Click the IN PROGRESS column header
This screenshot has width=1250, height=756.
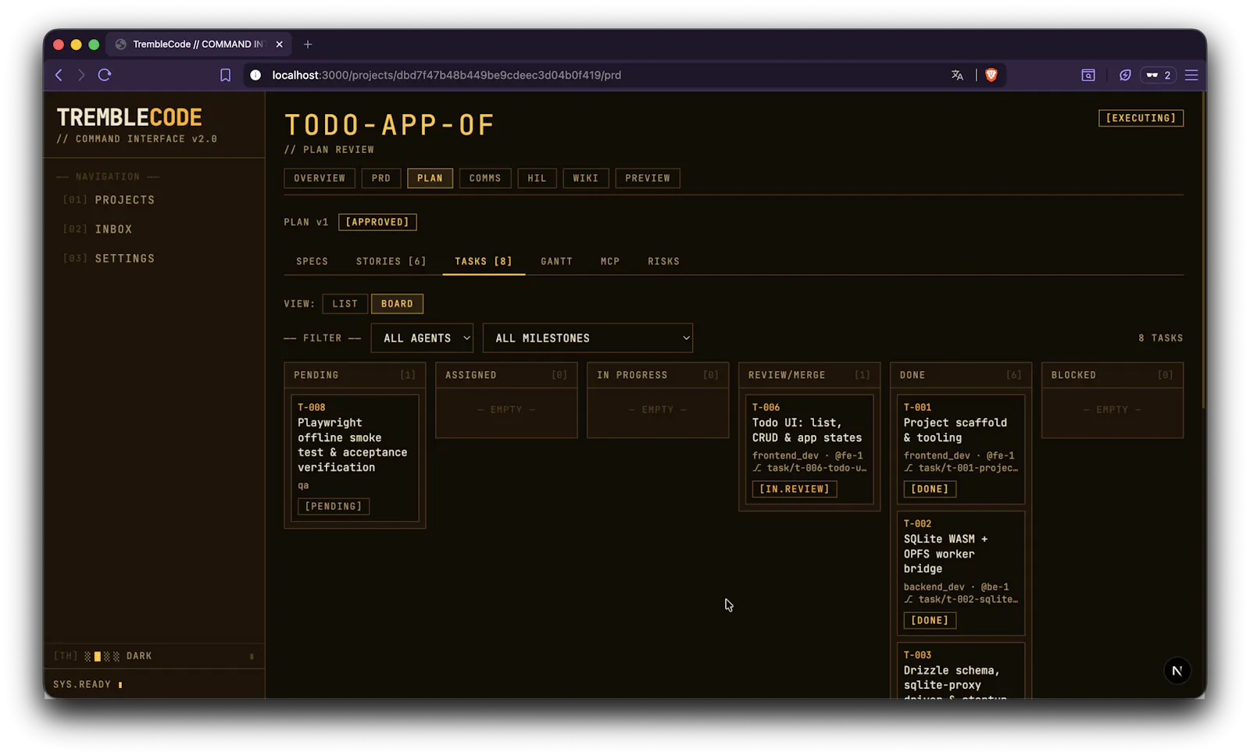pos(658,375)
